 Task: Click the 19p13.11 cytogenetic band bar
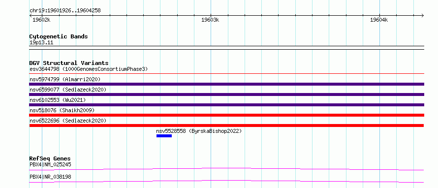[x=226, y=48]
